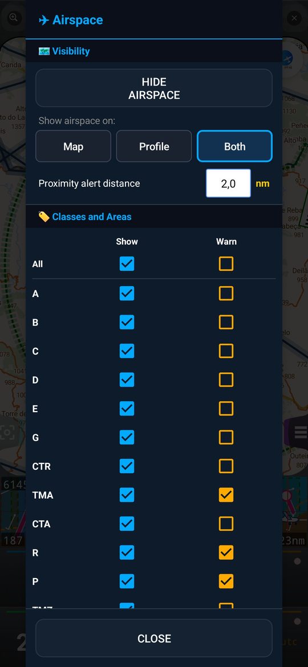Image resolution: width=308 pixels, height=667 pixels.
Task: Choose Both for airspace display
Action: coord(234,147)
